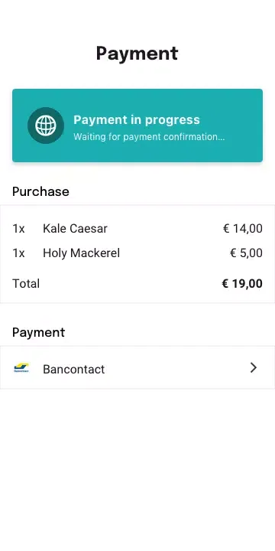Click the Waiting for payment confirmation text
275x551 pixels.
(149, 137)
